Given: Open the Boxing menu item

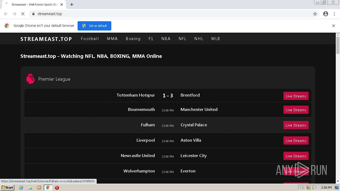Looking at the screenshot, I should tap(133, 39).
